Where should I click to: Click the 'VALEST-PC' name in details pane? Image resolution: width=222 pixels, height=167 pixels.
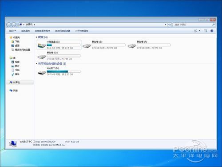click(26, 142)
